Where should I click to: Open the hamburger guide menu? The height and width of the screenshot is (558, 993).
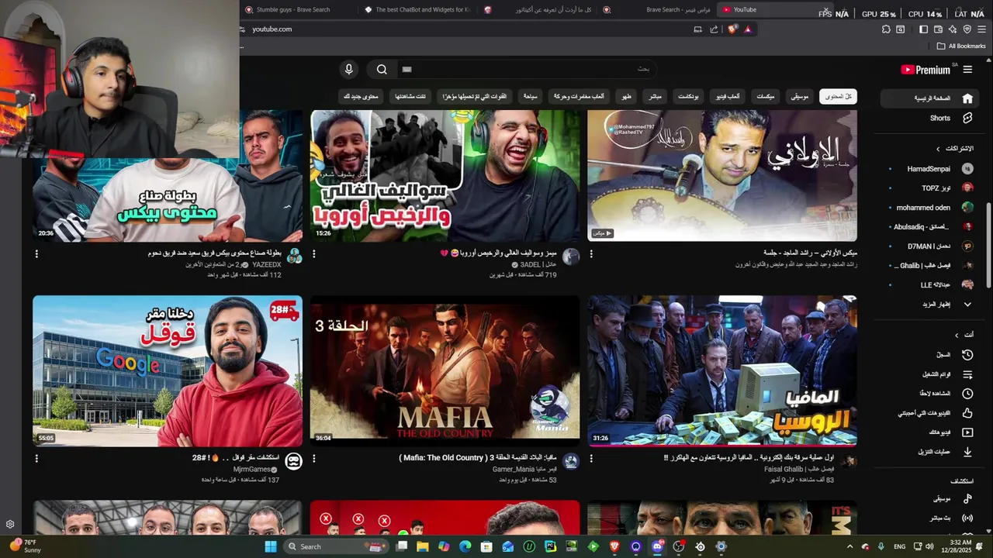coord(967,70)
